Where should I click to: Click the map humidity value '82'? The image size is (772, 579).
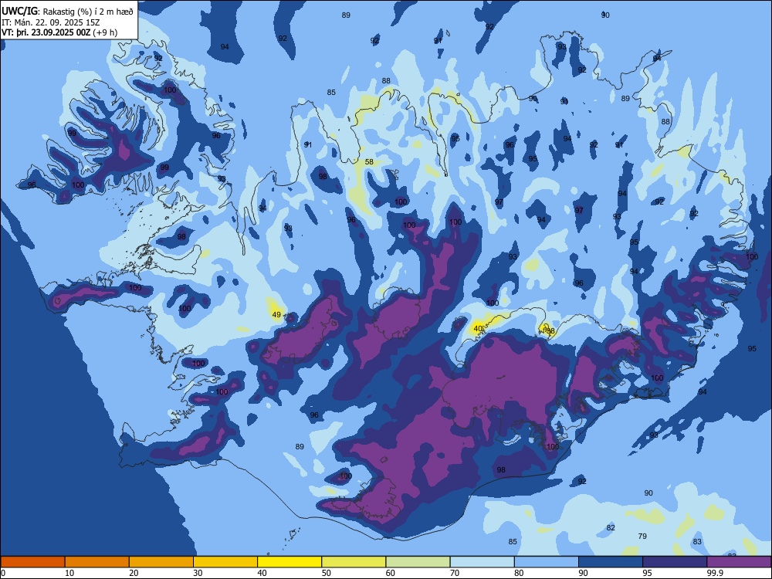611,528
